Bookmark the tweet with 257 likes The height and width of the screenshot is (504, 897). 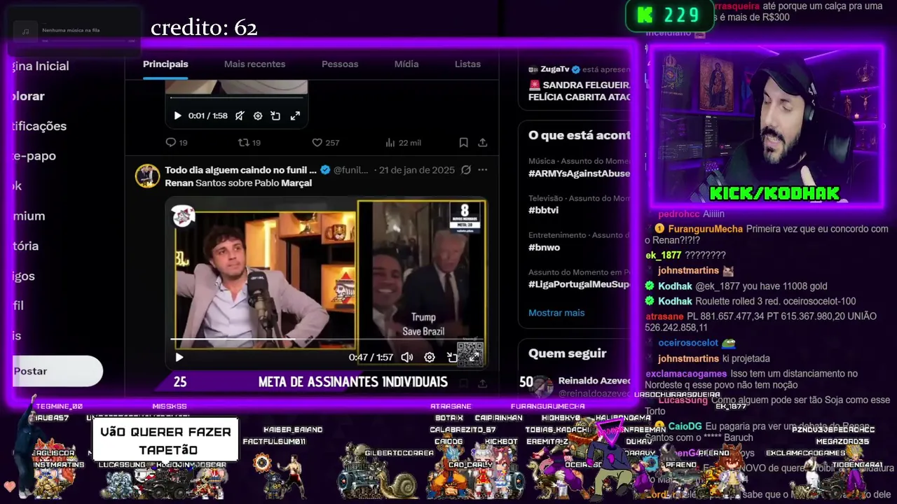coord(463,143)
